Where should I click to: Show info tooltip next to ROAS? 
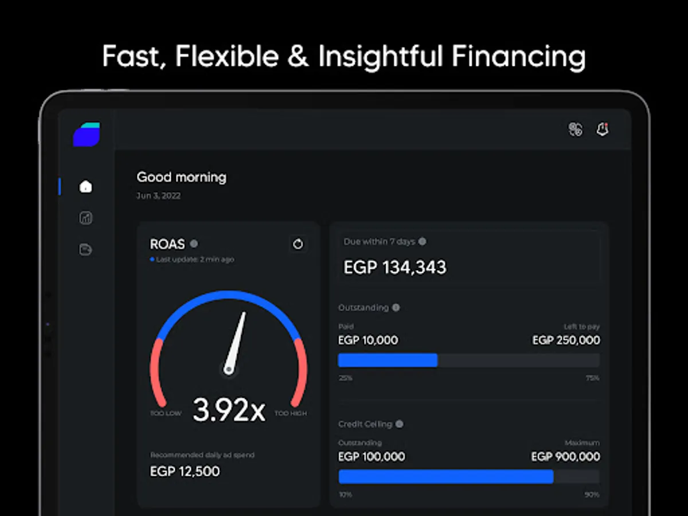coord(194,244)
